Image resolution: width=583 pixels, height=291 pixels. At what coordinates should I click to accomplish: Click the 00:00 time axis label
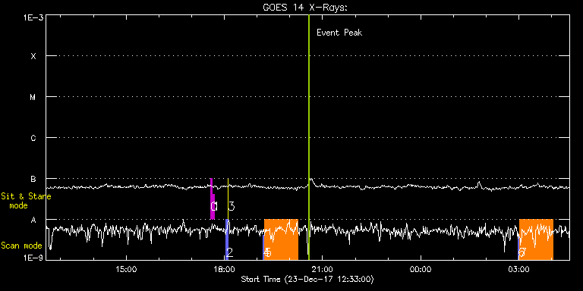click(421, 269)
